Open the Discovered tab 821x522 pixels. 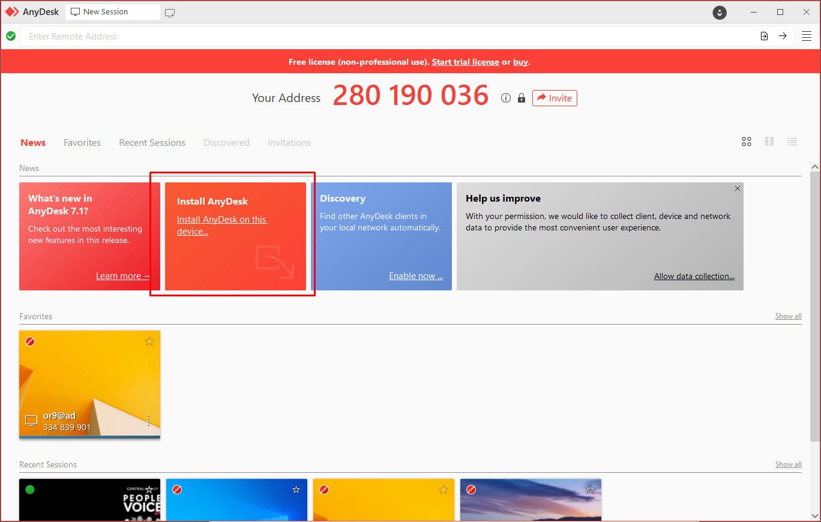tap(226, 142)
